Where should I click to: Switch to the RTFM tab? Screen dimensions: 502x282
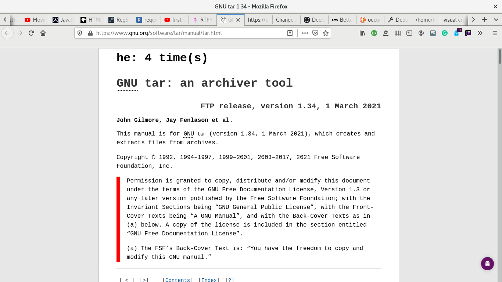(202, 20)
